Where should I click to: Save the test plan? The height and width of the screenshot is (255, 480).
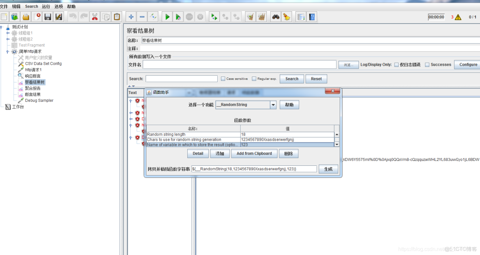[48, 16]
